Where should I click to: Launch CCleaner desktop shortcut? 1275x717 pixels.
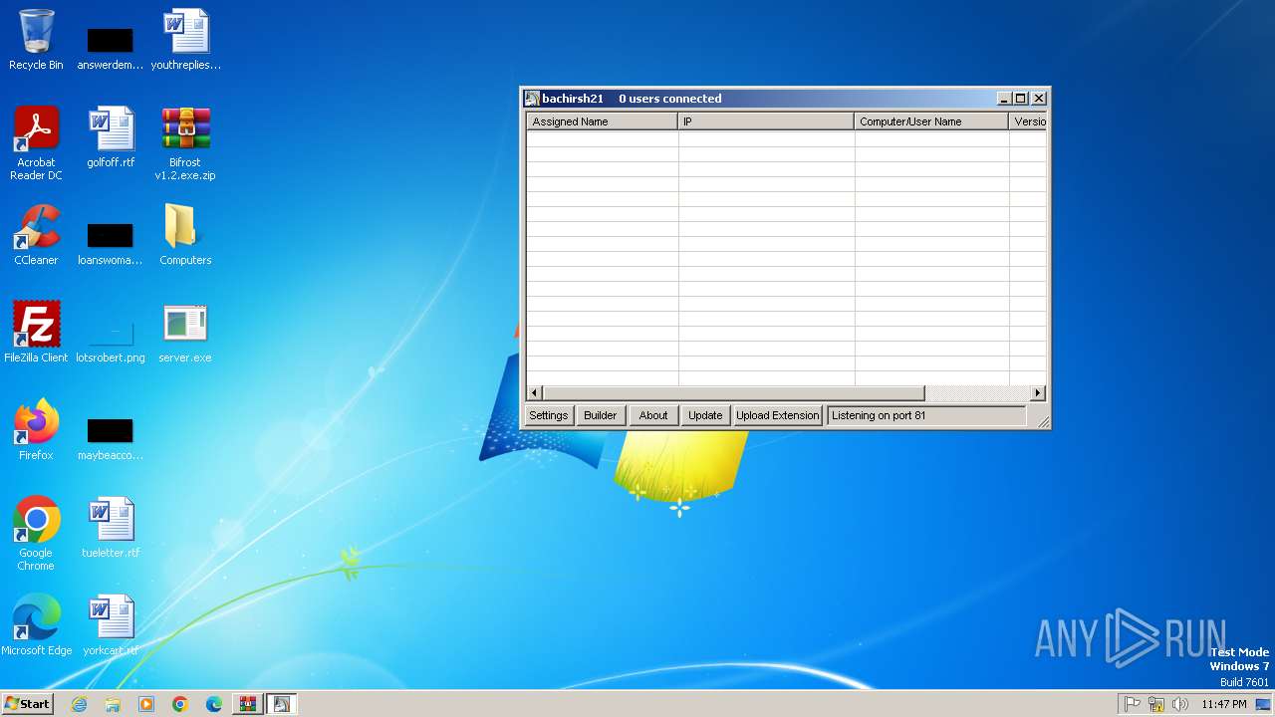tap(36, 235)
